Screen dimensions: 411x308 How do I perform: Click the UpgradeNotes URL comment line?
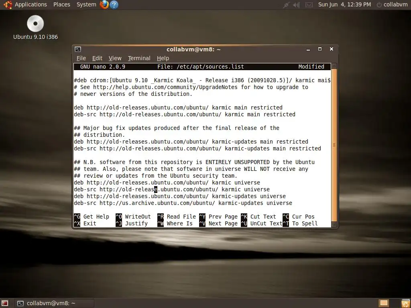(191, 87)
